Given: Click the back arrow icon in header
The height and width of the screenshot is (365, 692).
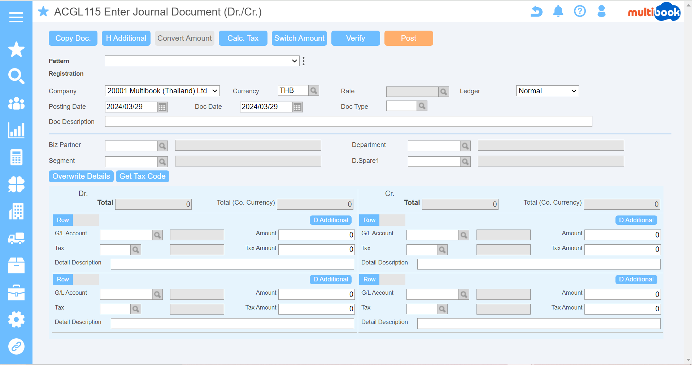Looking at the screenshot, I should point(536,12).
